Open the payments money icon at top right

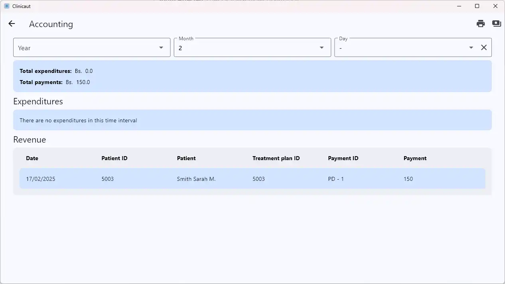tap(496, 24)
